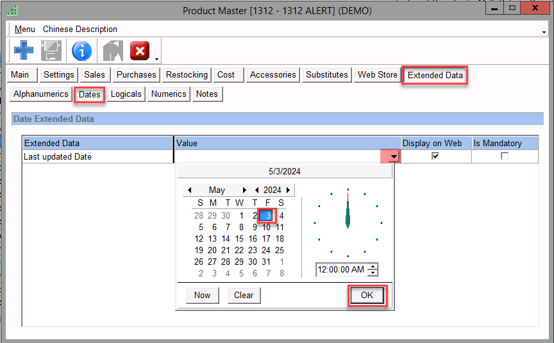554x343 pixels.
Task: Click the red X Cancel toolbar icon
Action: tap(139, 50)
